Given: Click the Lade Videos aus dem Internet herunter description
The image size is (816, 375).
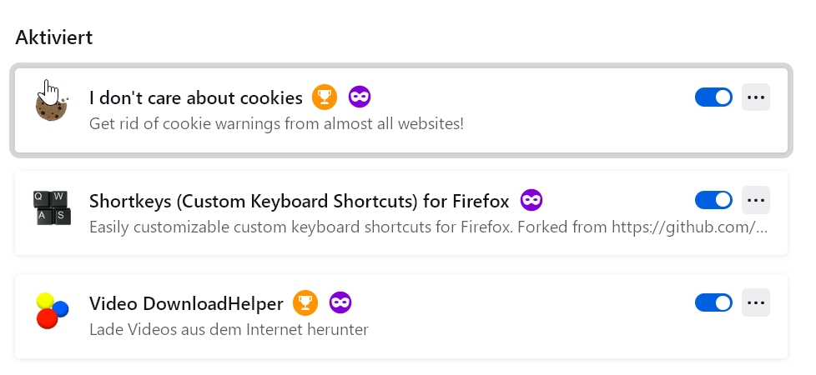Looking at the screenshot, I should click(x=229, y=329).
